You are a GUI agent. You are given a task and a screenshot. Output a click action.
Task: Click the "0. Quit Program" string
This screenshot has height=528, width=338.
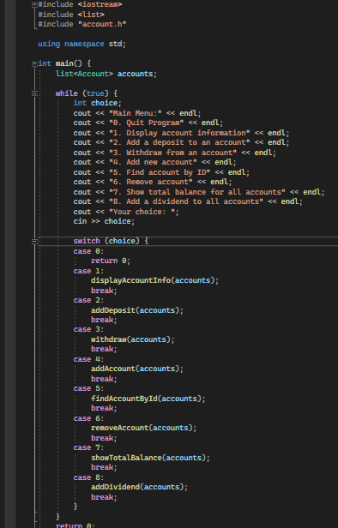tap(146, 123)
